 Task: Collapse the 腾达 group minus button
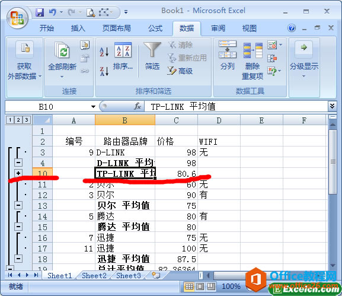point(18,227)
